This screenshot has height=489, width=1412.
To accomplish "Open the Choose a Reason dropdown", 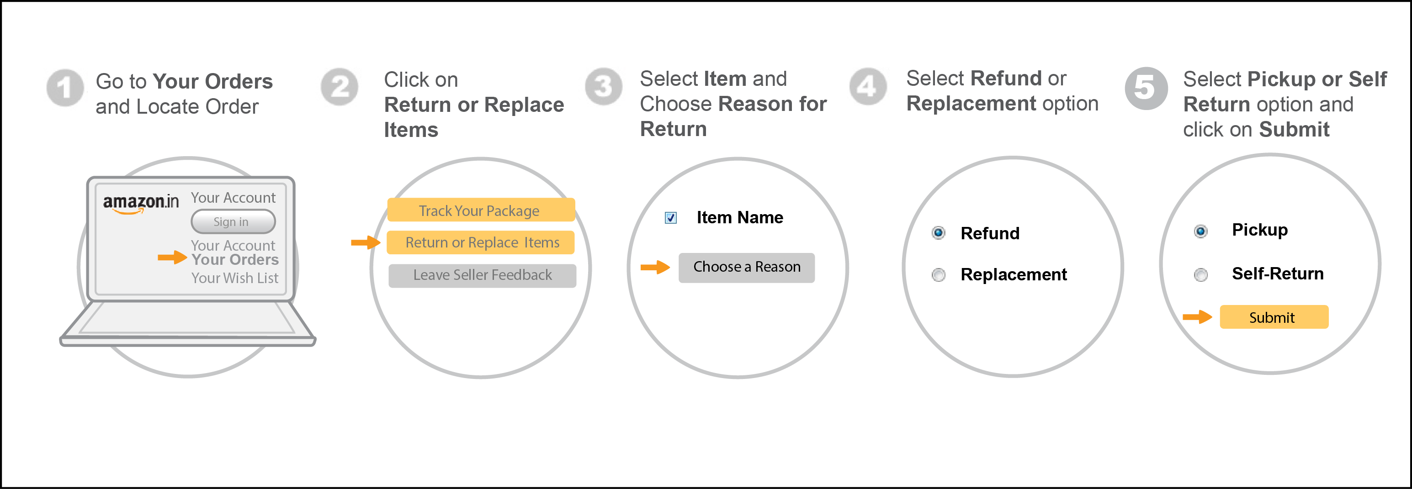I will pos(746,267).
